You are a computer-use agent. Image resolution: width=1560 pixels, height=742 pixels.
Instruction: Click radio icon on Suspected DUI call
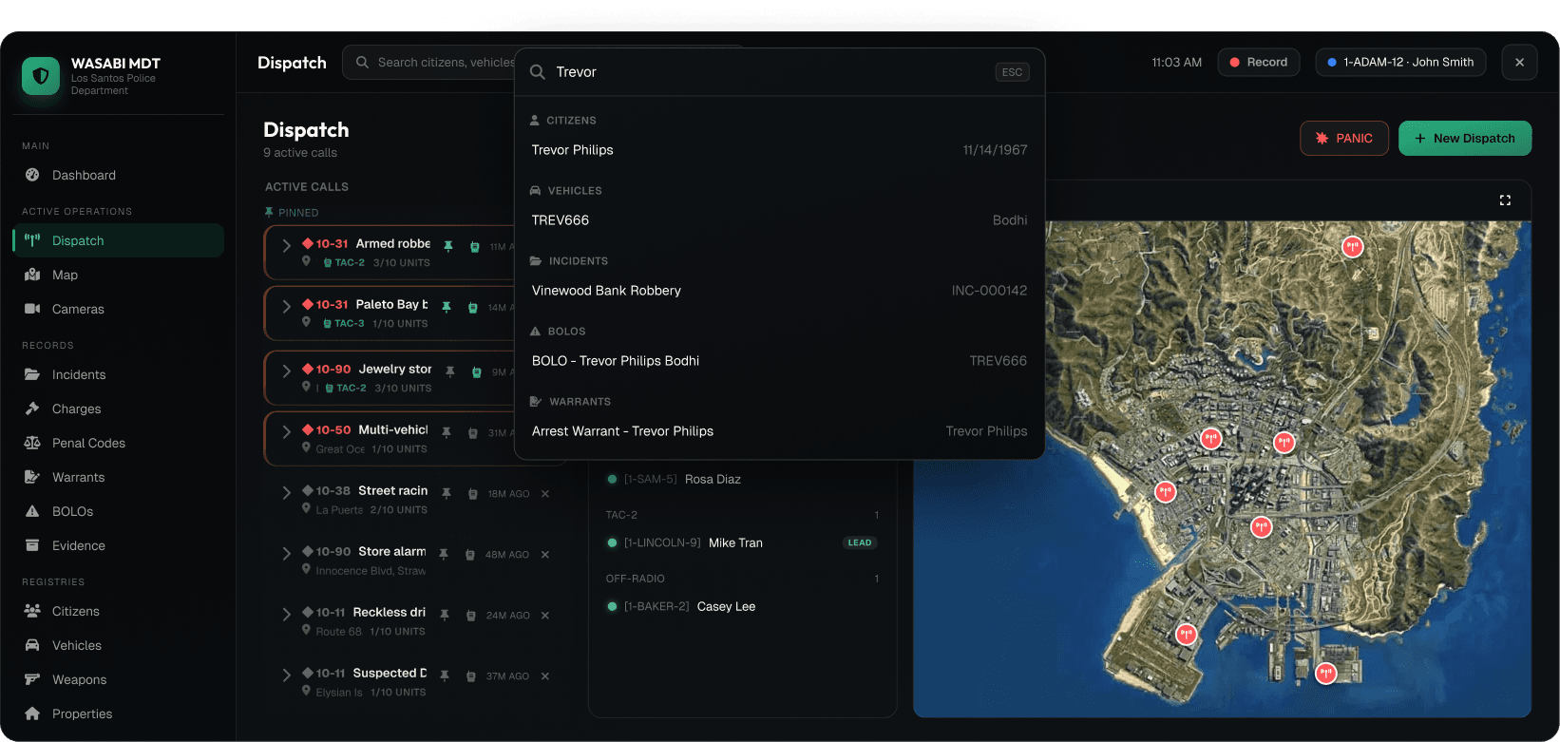471,675
